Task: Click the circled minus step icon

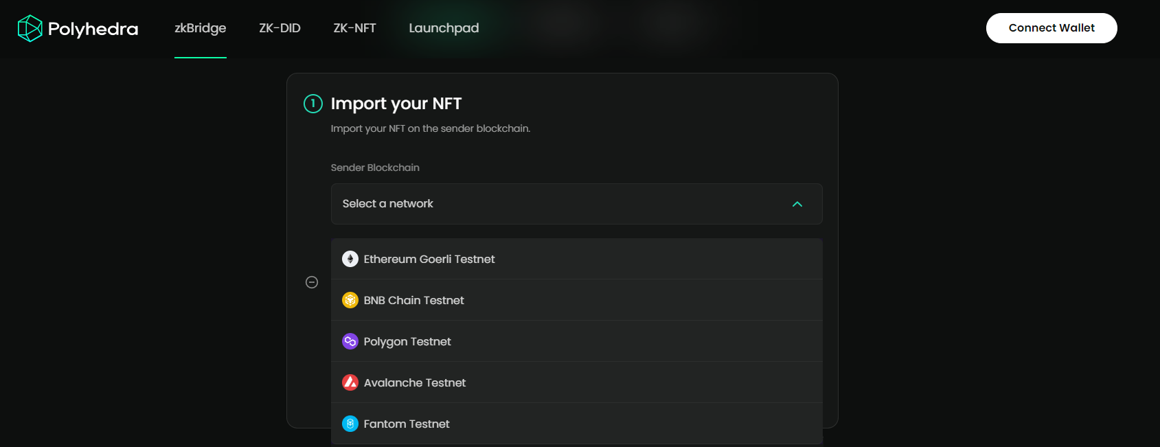Action: pyautogui.click(x=312, y=282)
